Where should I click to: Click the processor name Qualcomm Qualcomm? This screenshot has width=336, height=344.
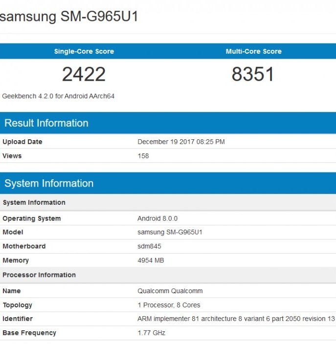click(x=170, y=291)
